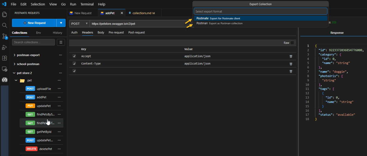Click the pet folder icon
Screen dimensions: 367x156
[x=22, y=81]
